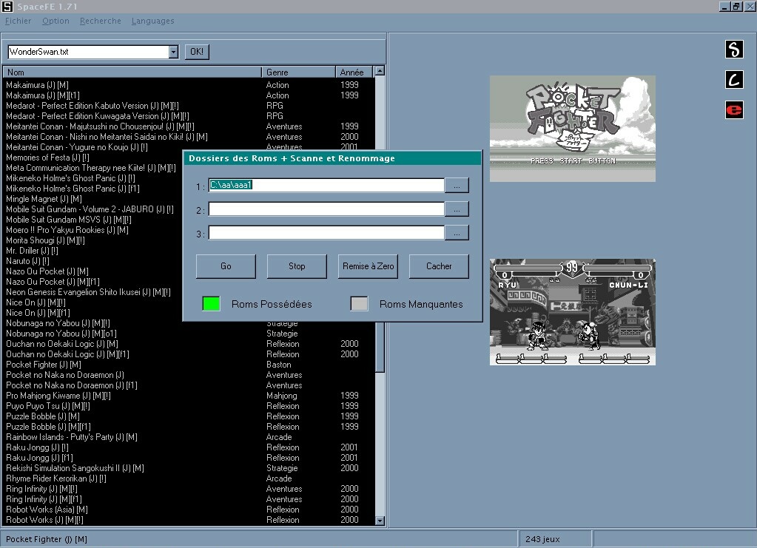Click the Pocket Fighter title screen thumbnail
This screenshot has width=757, height=548.
pos(573,129)
